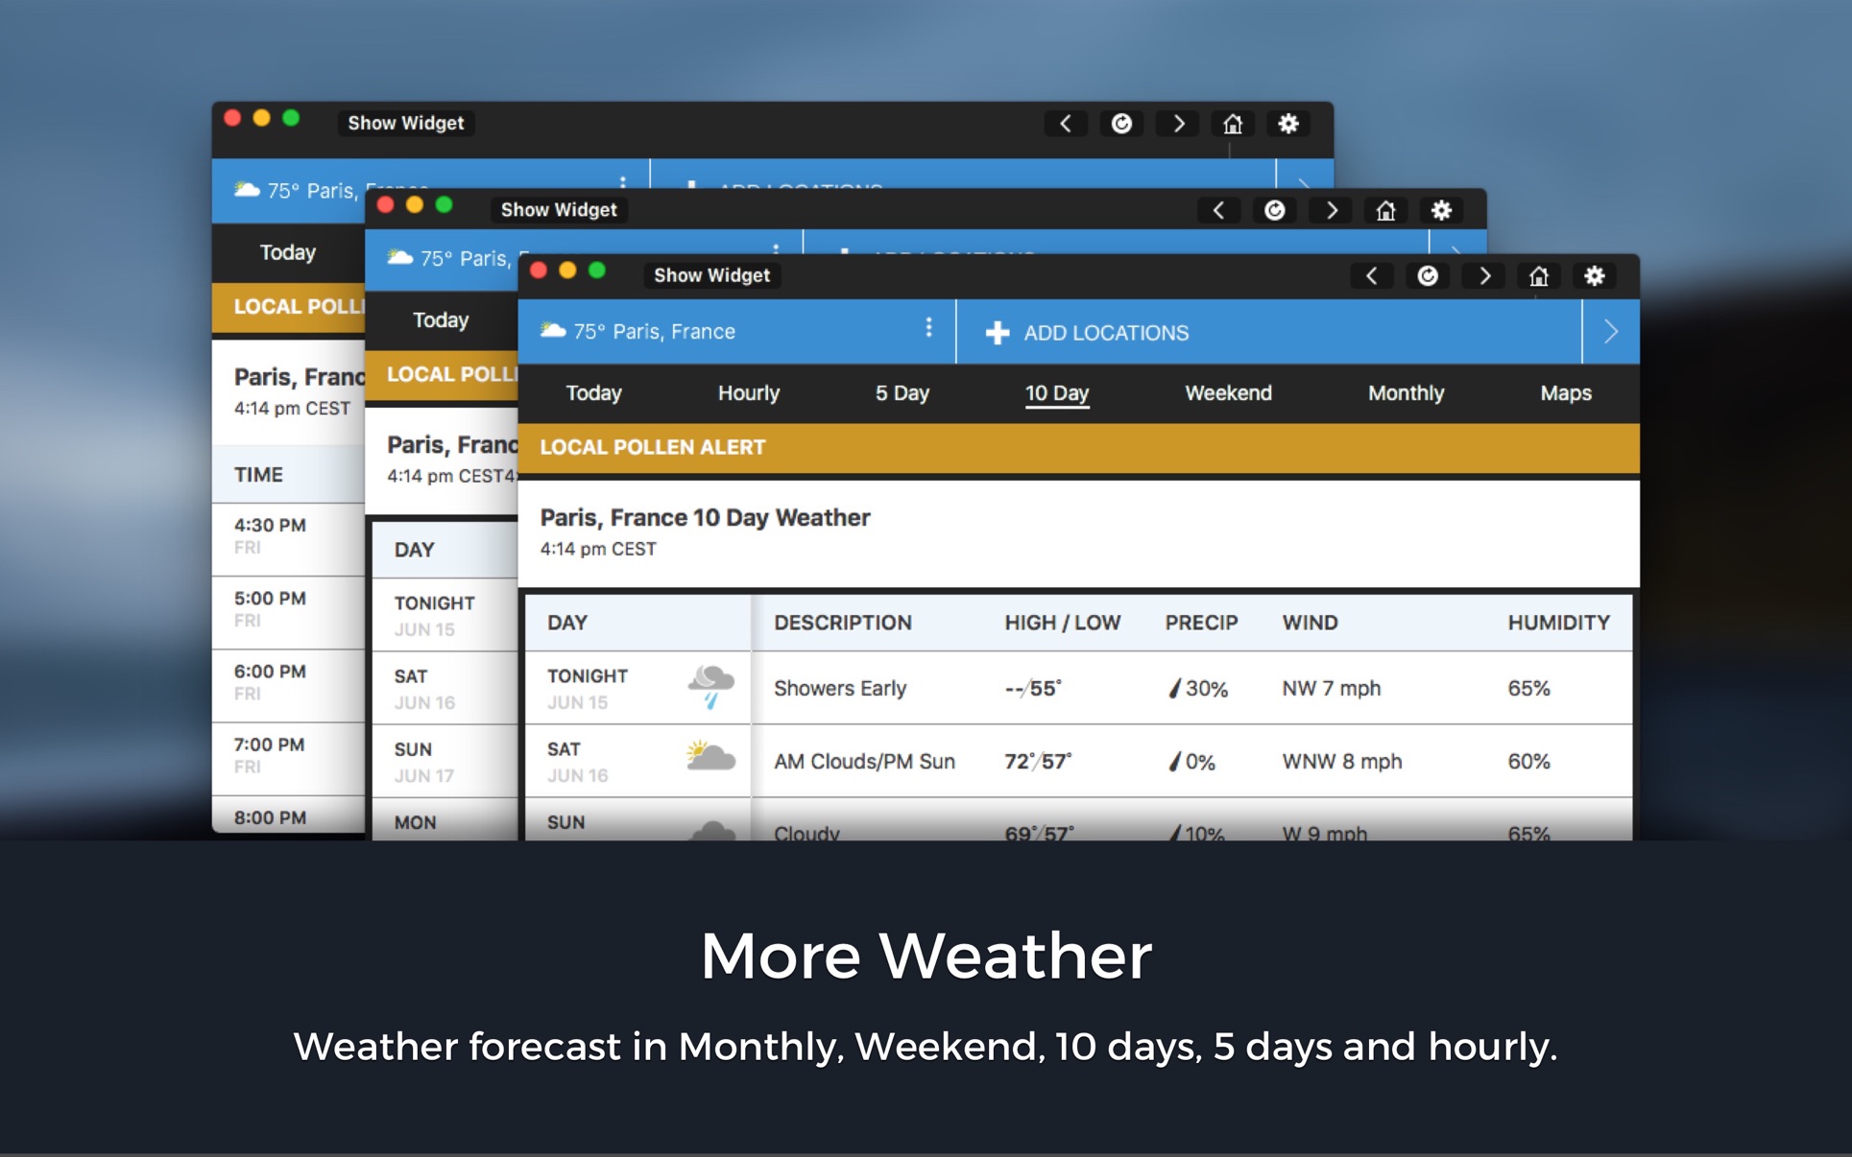Select the Weekend tab

[x=1227, y=393]
